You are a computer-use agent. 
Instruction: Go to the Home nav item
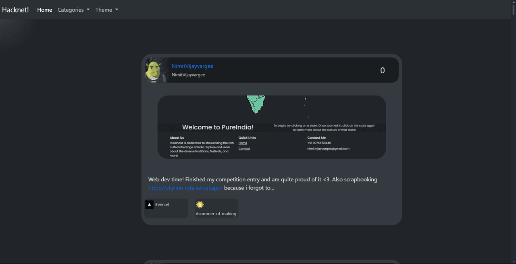pyautogui.click(x=44, y=10)
